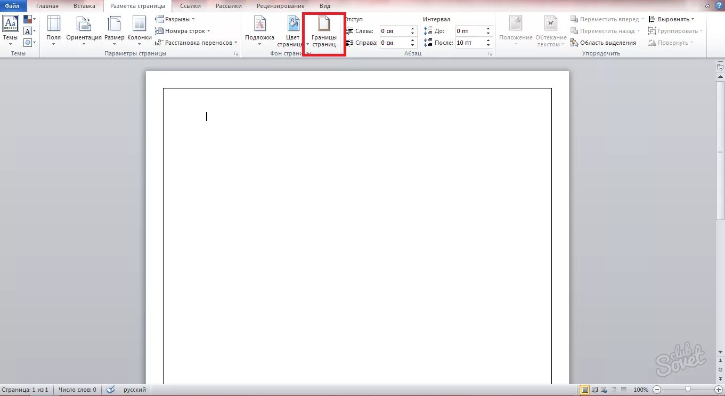Open Область выделения pane

(x=603, y=43)
